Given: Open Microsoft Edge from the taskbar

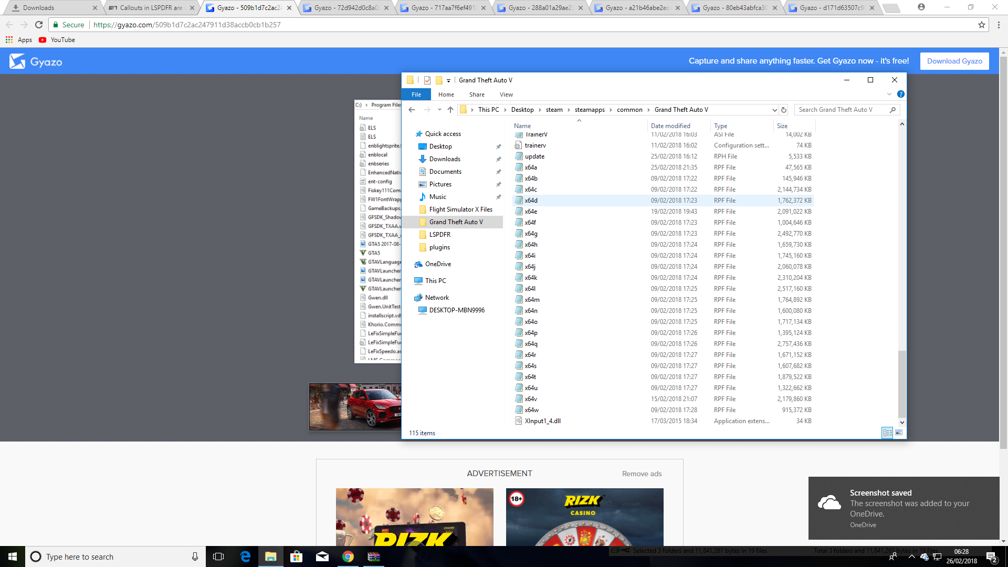Looking at the screenshot, I should pos(245,556).
